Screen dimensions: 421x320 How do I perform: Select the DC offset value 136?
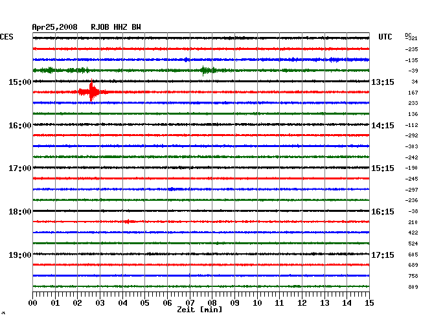[x=413, y=114]
